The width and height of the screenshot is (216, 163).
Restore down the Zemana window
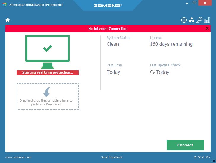[x=194, y=3]
